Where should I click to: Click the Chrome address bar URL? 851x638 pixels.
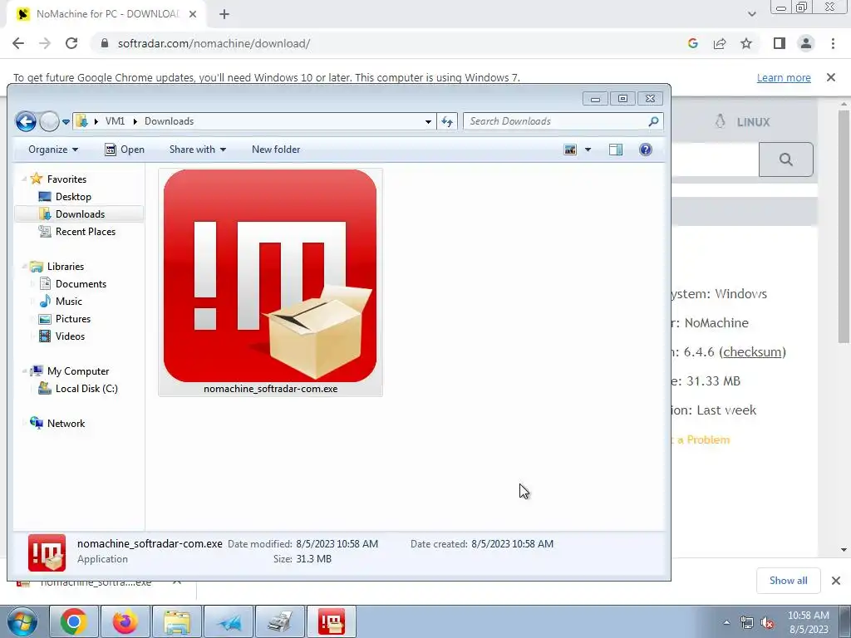214,43
